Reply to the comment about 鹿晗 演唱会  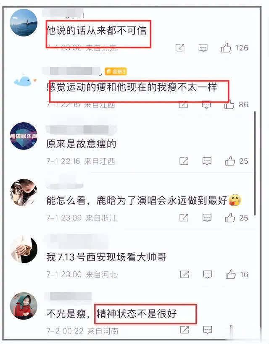tap(207, 218)
